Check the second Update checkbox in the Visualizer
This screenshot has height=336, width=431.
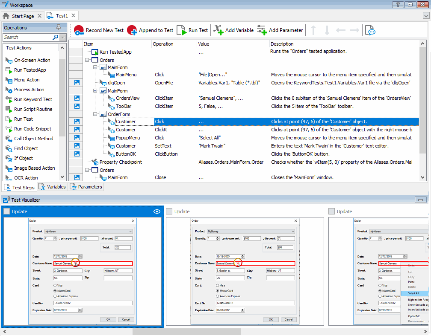pyautogui.click(x=169, y=211)
